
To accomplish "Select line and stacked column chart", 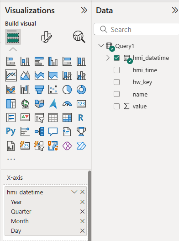I will [x=67, y=75].
